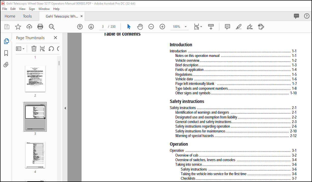This screenshot has height=182, width=312.
Task: Zoom out with minus icon
Action: point(151,27)
